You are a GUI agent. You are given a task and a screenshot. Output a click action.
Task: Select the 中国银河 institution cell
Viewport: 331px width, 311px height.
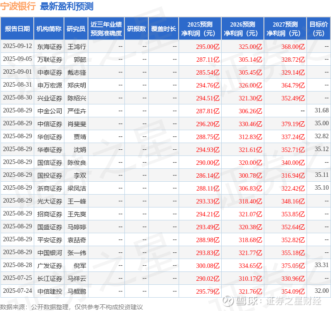click(x=50, y=253)
